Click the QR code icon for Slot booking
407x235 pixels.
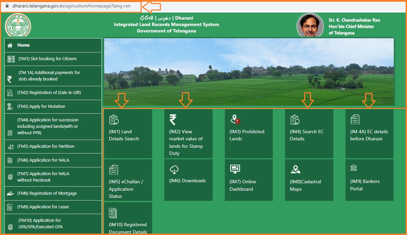coord(11,59)
